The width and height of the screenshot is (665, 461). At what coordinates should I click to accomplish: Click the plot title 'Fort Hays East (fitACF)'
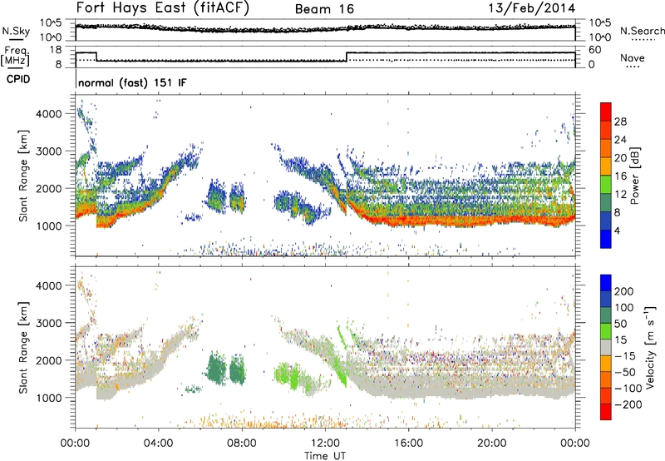tap(162, 8)
